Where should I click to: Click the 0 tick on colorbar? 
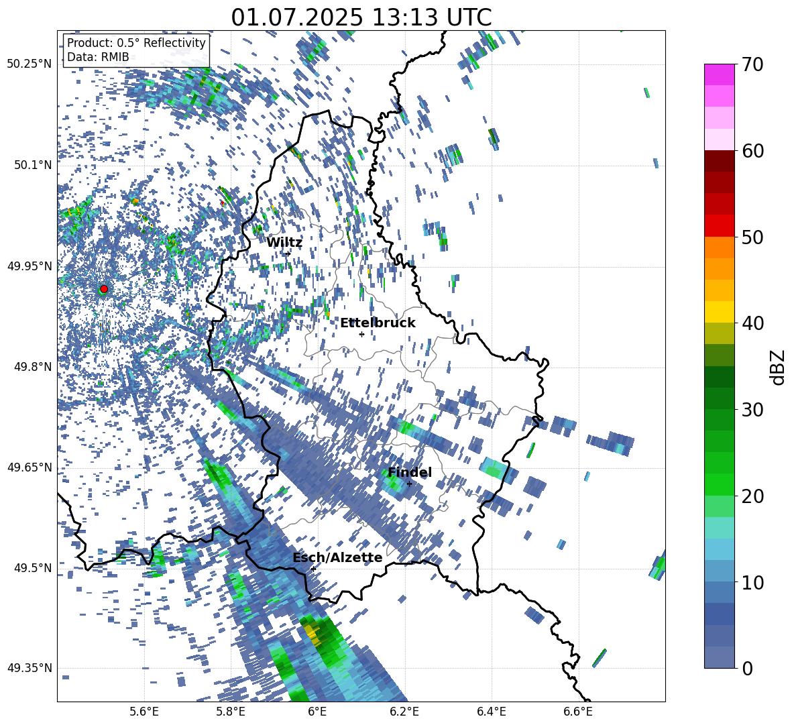click(x=747, y=668)
